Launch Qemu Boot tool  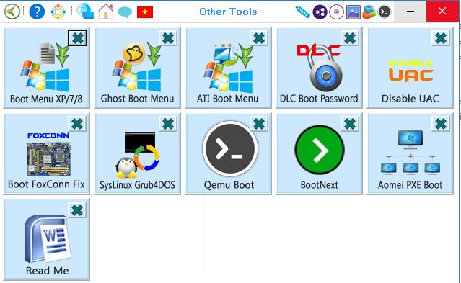click(x=229, y=153)
